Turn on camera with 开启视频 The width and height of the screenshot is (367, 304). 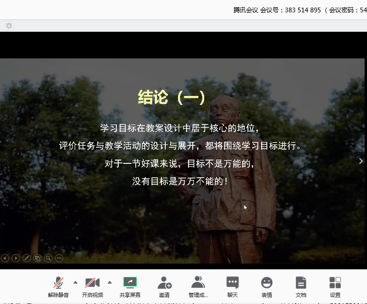[93, 287]
